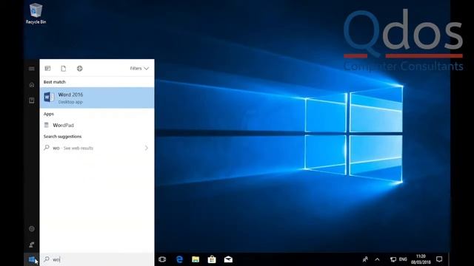Show hidden tray icons chevron

tap(377, 259)
